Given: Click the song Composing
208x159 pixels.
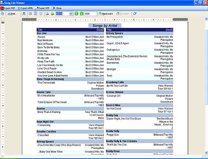Looking at the screenshot, I should pos(44,125).
